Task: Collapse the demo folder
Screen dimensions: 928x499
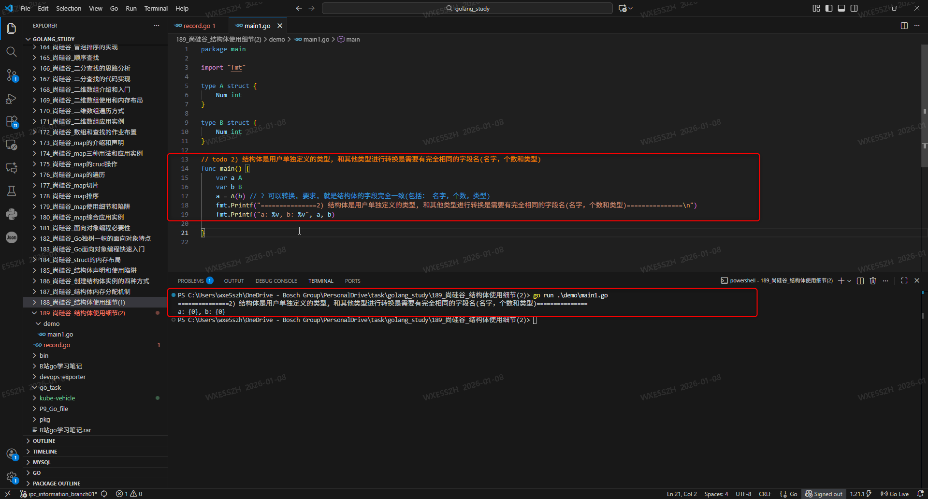Action: pos(51,323)
